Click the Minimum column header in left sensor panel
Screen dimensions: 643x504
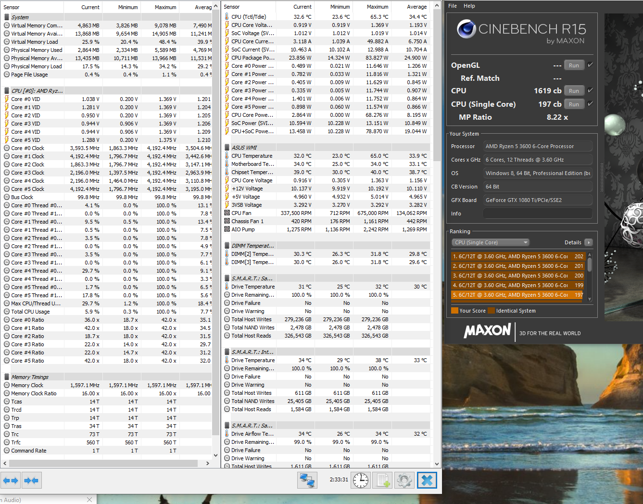pyautogui.click(x=121, y=7)
